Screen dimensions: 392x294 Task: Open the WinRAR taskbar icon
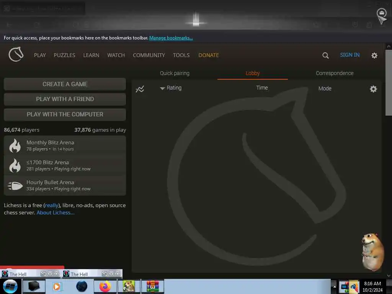[152, 286]
